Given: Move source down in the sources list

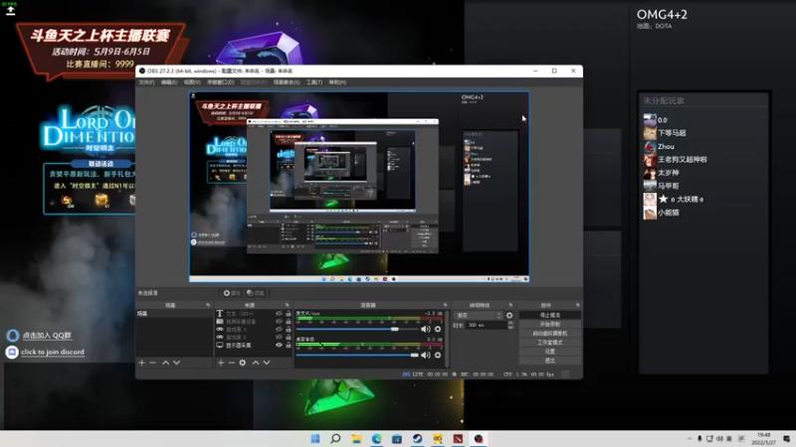Looking at the screenshot, I should point(267,363).
